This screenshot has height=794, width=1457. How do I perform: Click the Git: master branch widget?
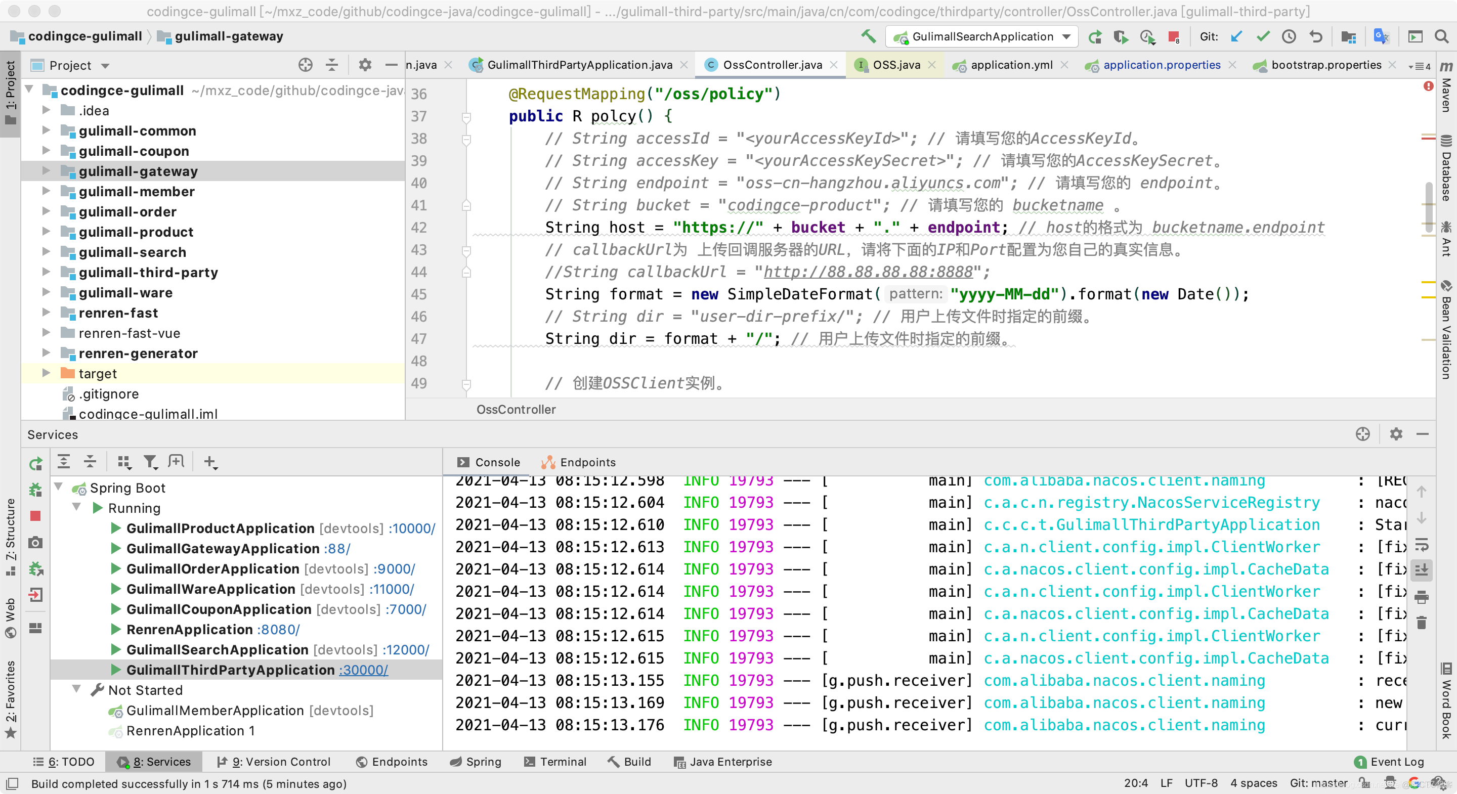click(x=1318, y=783)
